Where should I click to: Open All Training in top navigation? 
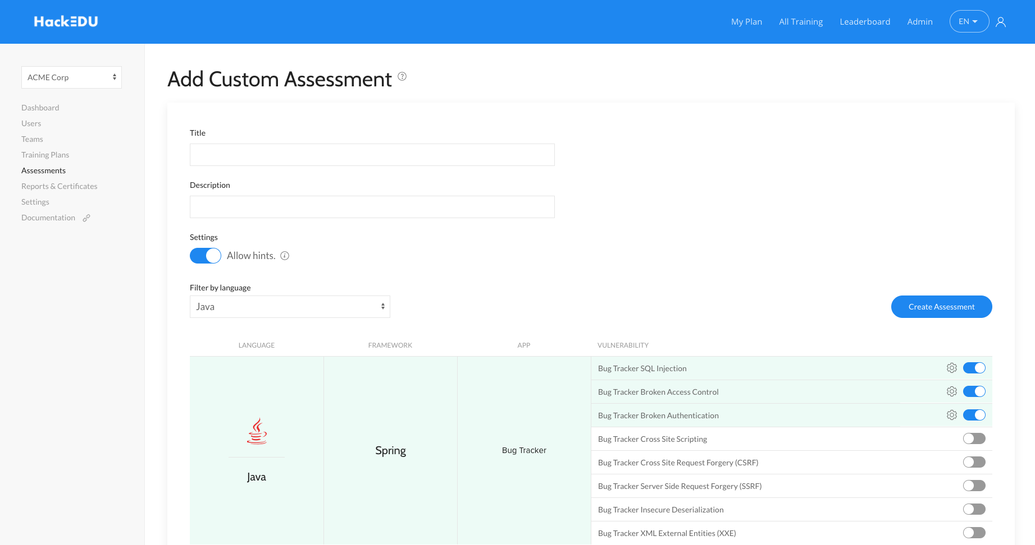801,22
